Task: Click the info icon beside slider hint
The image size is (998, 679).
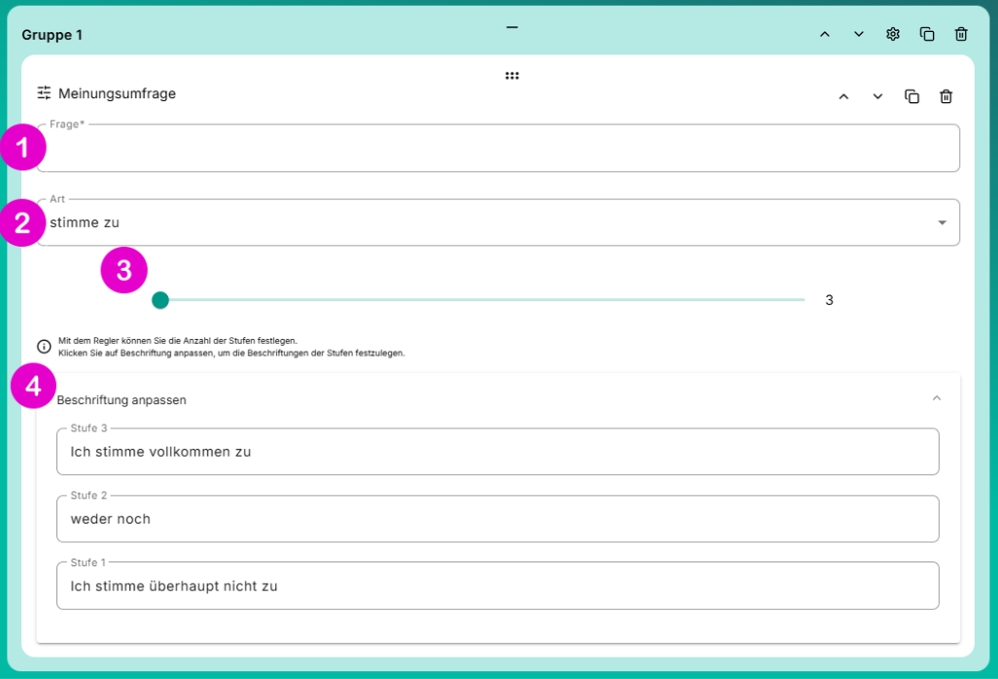Action: pos(44,347)
